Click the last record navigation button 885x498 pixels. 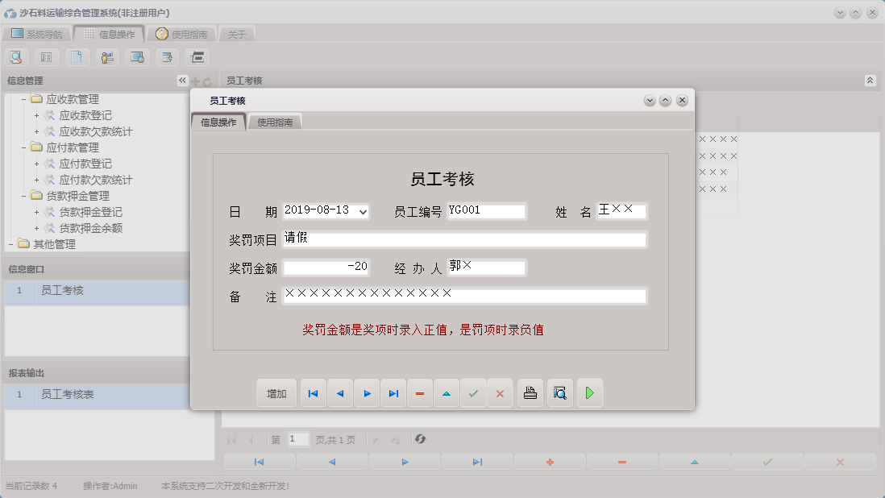pos(393,392)
